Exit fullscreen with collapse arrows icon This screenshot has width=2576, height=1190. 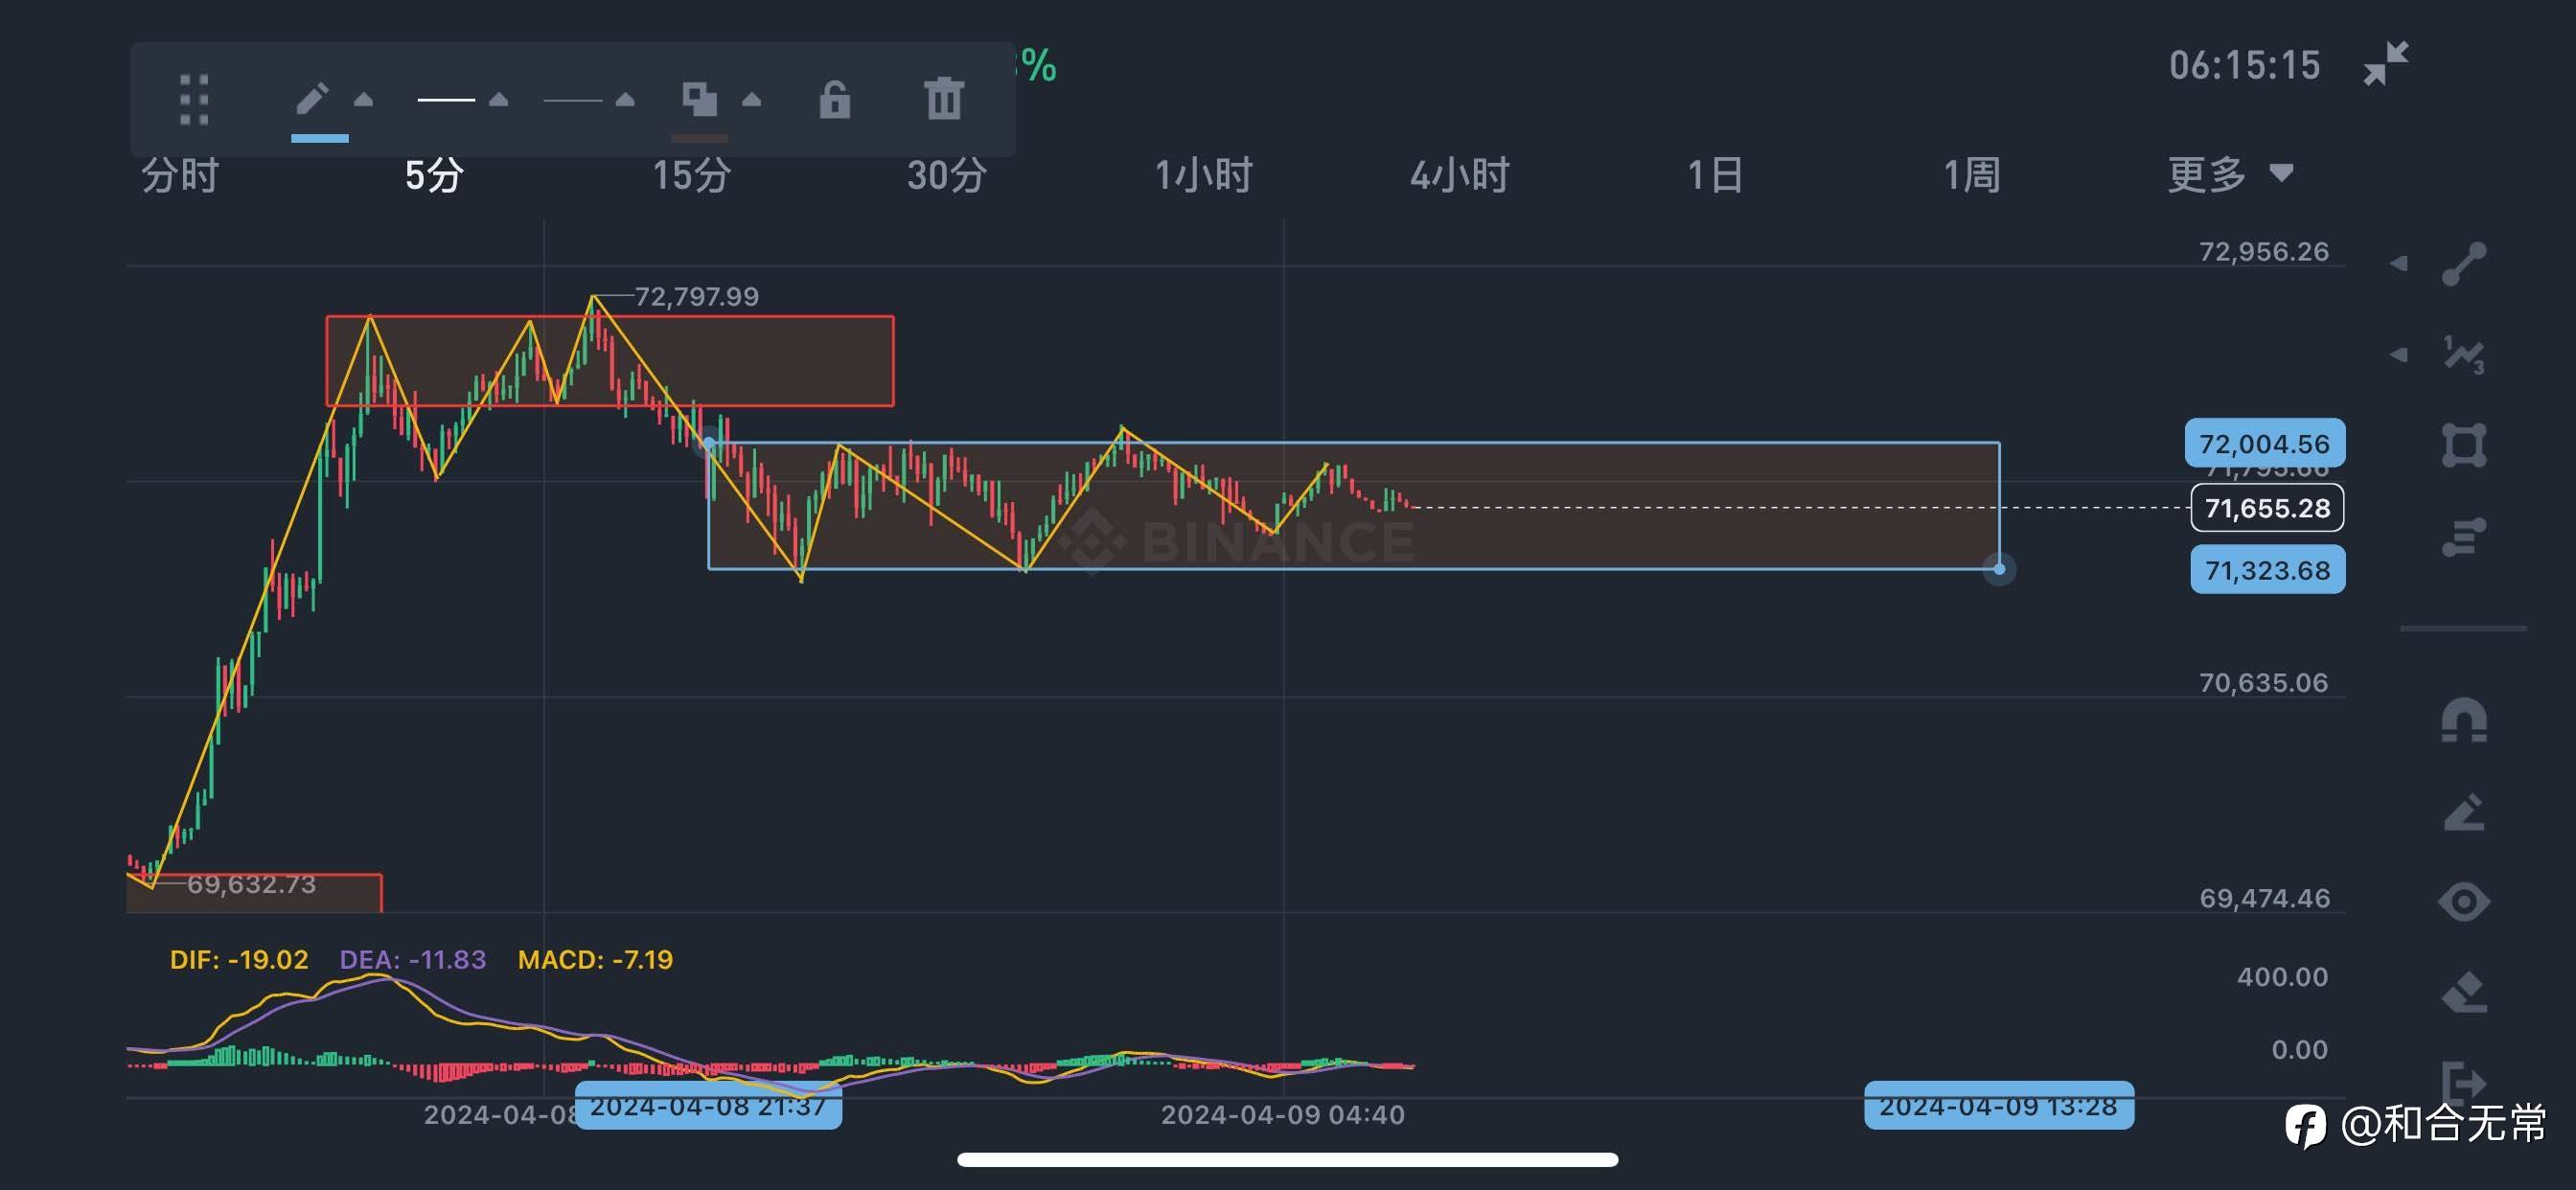click(2385, 64)
